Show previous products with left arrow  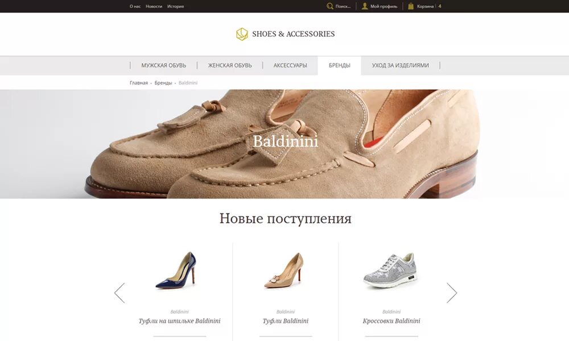pos(119,293)
